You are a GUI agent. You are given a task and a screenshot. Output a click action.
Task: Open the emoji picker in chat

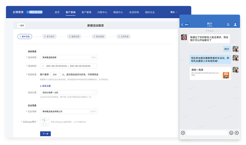(x=231, y=133)
